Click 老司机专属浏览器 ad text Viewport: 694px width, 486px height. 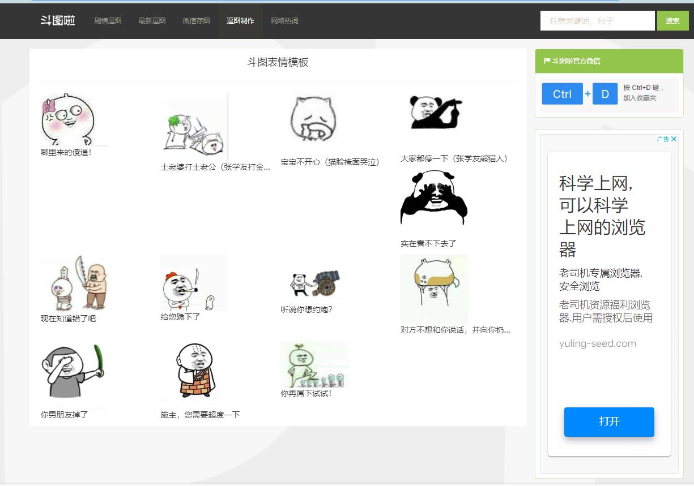coord(601,279)
